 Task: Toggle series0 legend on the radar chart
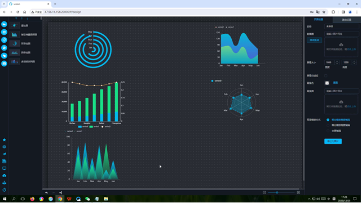(x=217, y=81)
